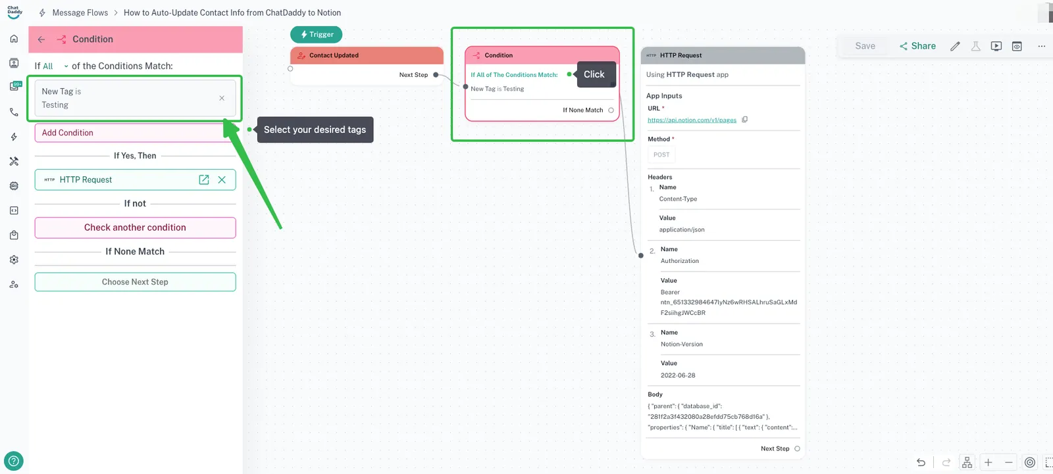The height and width of the screenshot is (474, 1053).
Task: Click the Add Condition button
Action: click(68, 133)
